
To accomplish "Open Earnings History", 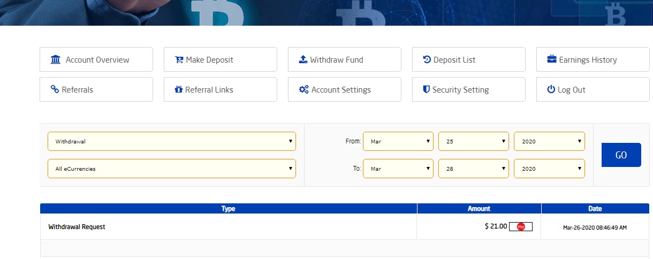I will [593, 59].
